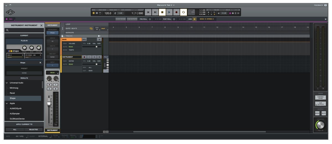The height and width of the screenshot is (144, 332).
Task: Collapse the Universal Audio category
Action: point(7,83)
